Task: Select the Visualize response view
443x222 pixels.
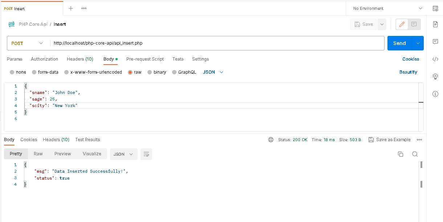Action: 92,154
